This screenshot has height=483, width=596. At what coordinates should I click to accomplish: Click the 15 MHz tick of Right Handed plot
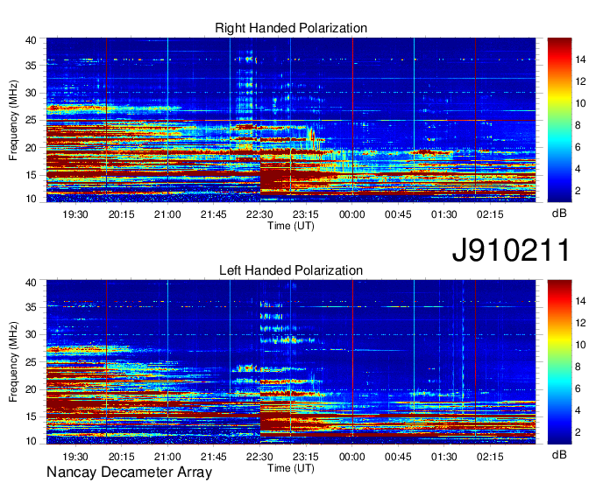pyautogui.click(x=31, y=175)
